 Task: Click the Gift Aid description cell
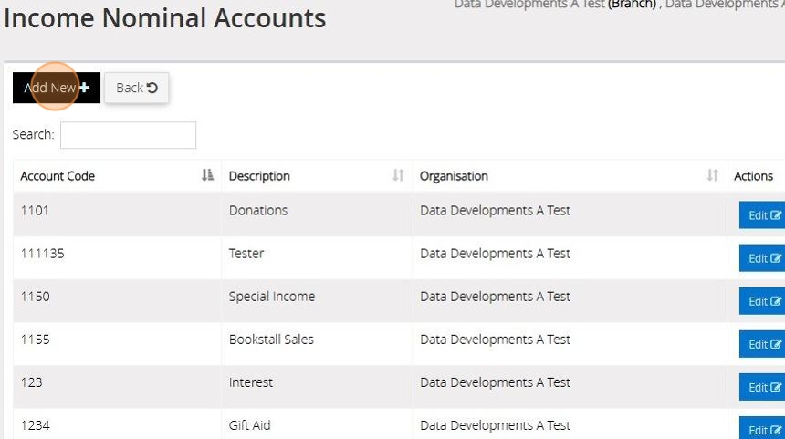pyautogui.click(x=250, y=425)
